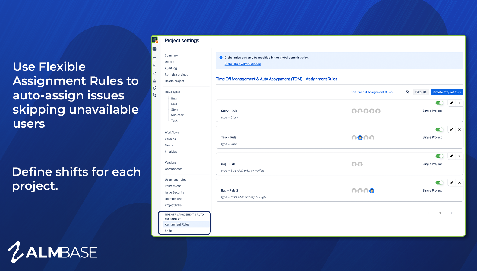This screenshot has height=271, width=477.
Task: Open Workflows settings
Action: tap(172, 132)
